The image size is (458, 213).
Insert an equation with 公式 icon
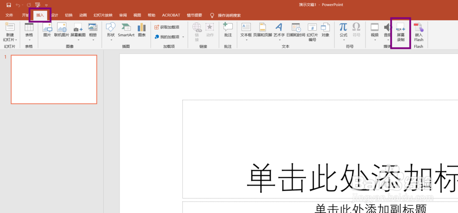(x=343, y=27)
